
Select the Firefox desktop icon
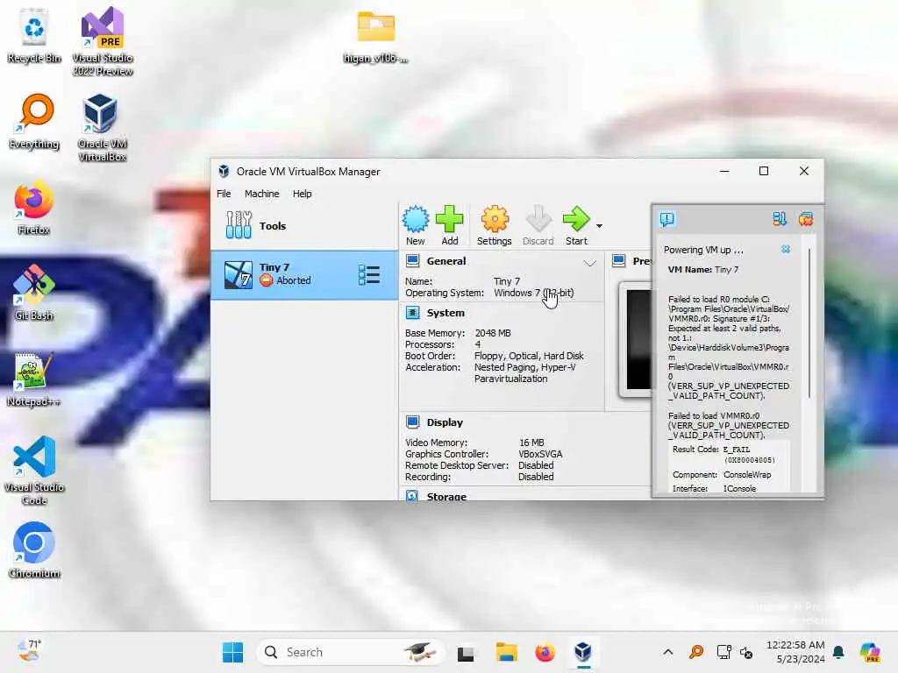(x=34, y=207)
